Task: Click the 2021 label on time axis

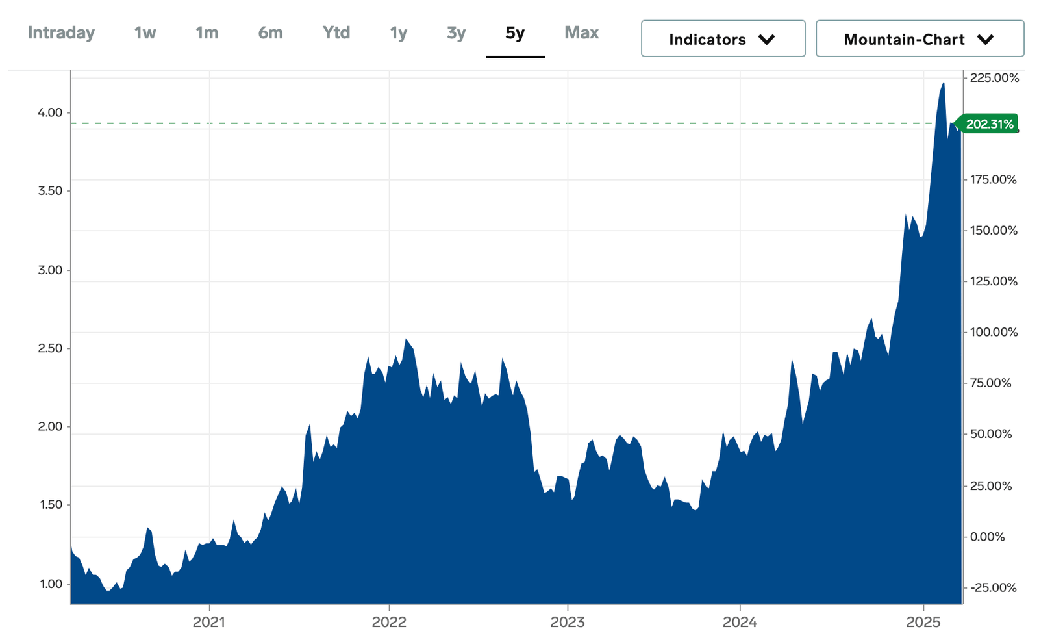Action: [x=209, y=622]
